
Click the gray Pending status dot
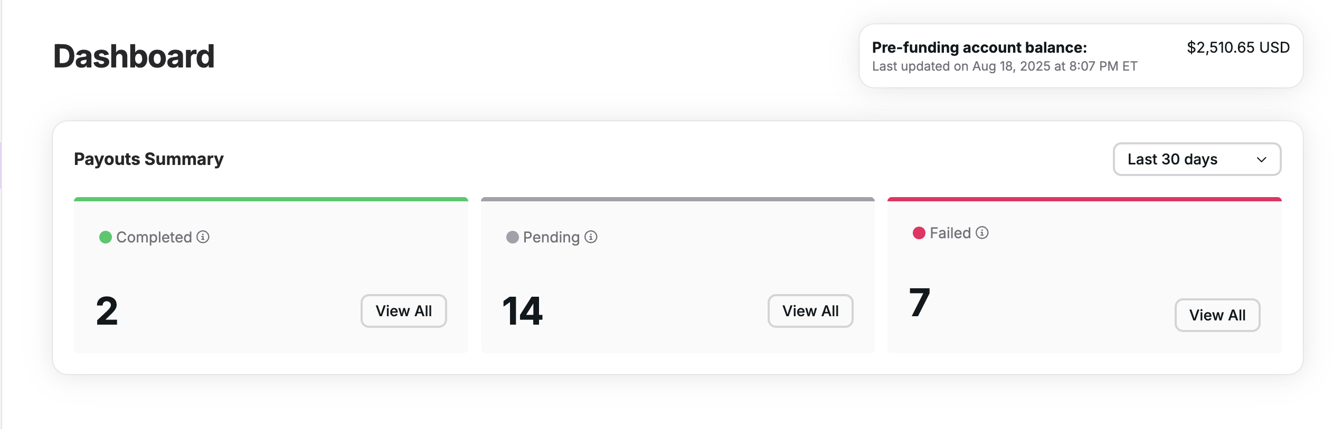(513, 237)
